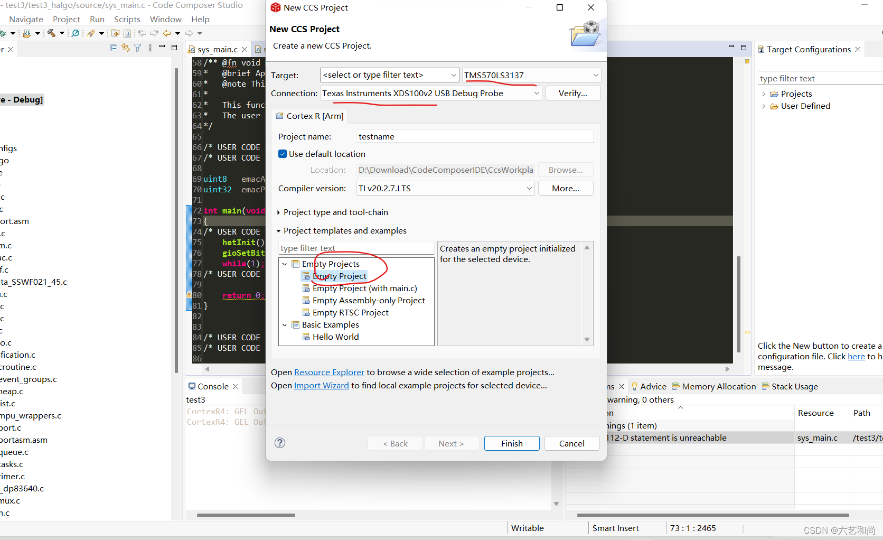
Task: Maximize the editor area panel
Action: [x=744, y=48]
